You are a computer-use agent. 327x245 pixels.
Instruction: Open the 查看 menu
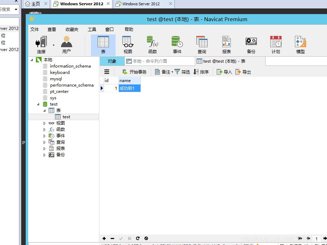click(52, 29)
